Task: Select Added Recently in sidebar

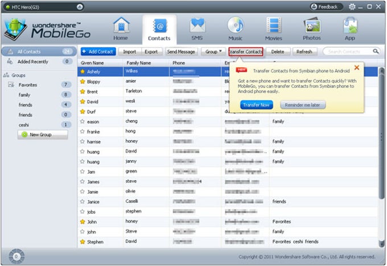Action: click(x=39, y=62)
